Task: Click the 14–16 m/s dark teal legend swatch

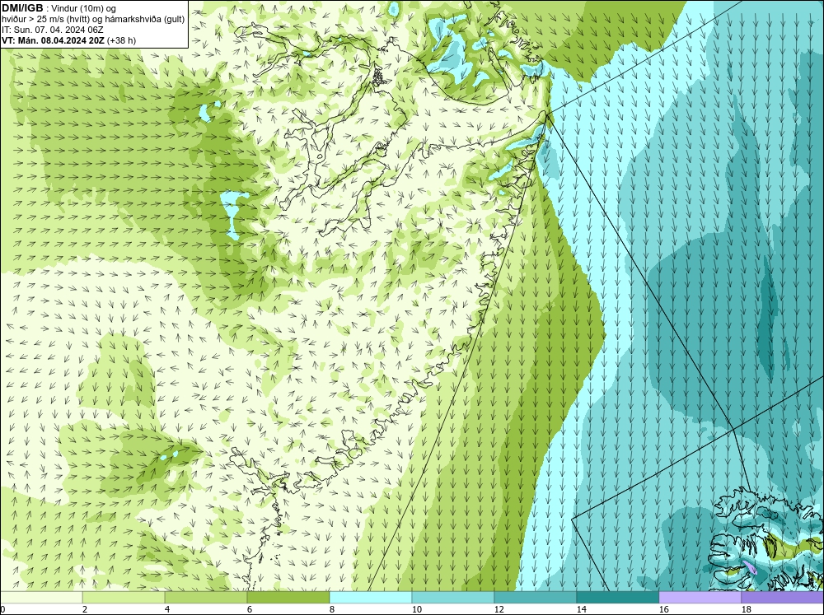Action: [617, 597]
